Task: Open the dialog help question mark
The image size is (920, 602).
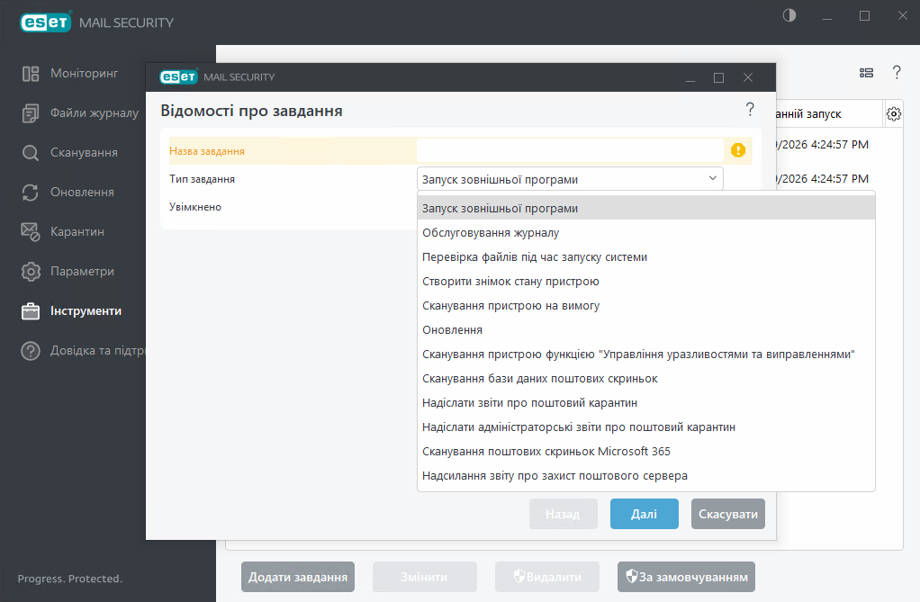Action: [750, 109]
